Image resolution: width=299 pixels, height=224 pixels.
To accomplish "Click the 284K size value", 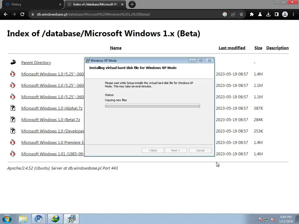I will click(259, 120).
